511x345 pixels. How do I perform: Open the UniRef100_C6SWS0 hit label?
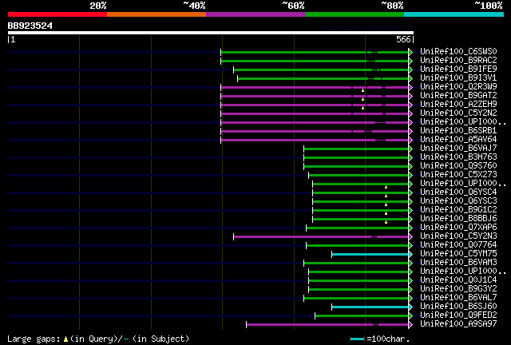pyautogui.click(x=458, y=52)
